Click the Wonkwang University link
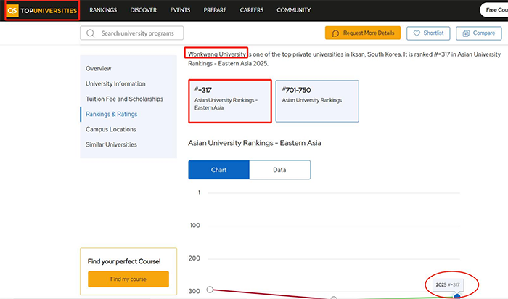This screenshot has height=299, width=508. tap(217, 54)
